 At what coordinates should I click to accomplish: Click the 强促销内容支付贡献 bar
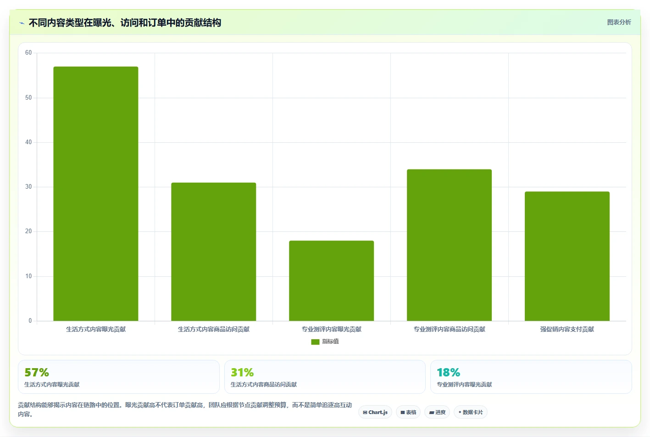click(567, 256)
